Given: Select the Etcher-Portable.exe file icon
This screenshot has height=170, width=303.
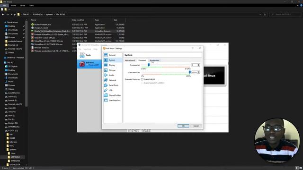Looking at the screenshot, I should 33,25.
